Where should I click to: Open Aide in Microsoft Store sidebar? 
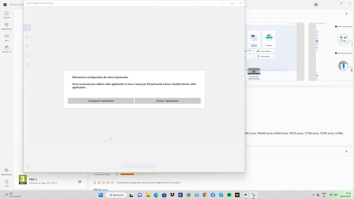click(6, 183)
